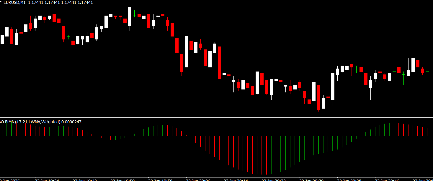Click the EURUSD,M1 symbol label
The width and height of the screenshot is (433, 181).
point(14,2)
